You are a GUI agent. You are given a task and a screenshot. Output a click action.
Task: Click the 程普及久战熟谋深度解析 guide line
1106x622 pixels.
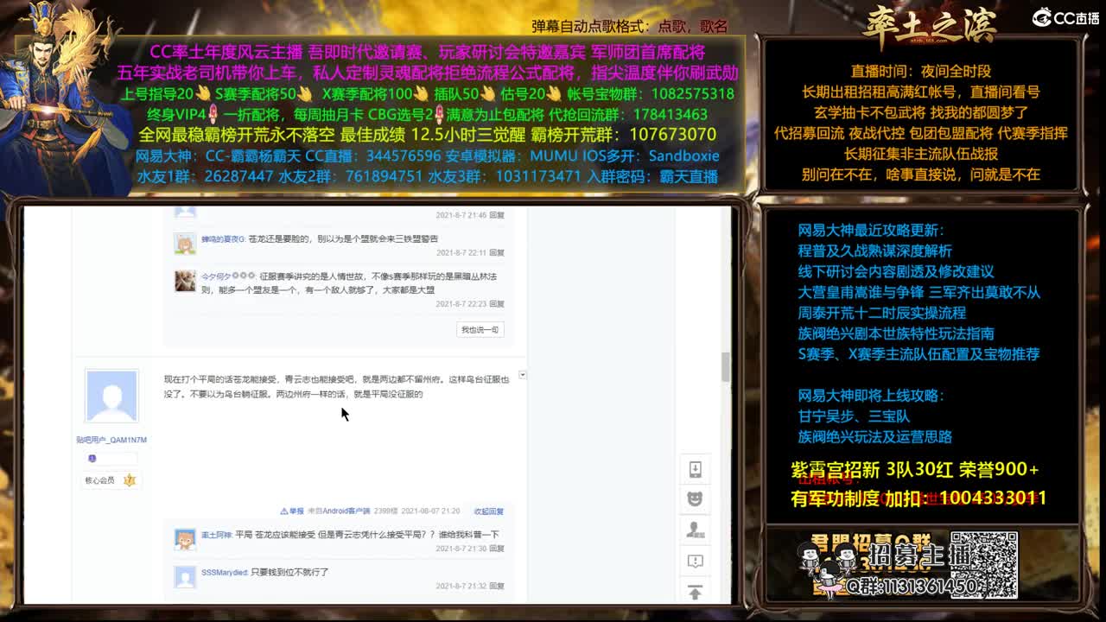[x=875, y=251]
